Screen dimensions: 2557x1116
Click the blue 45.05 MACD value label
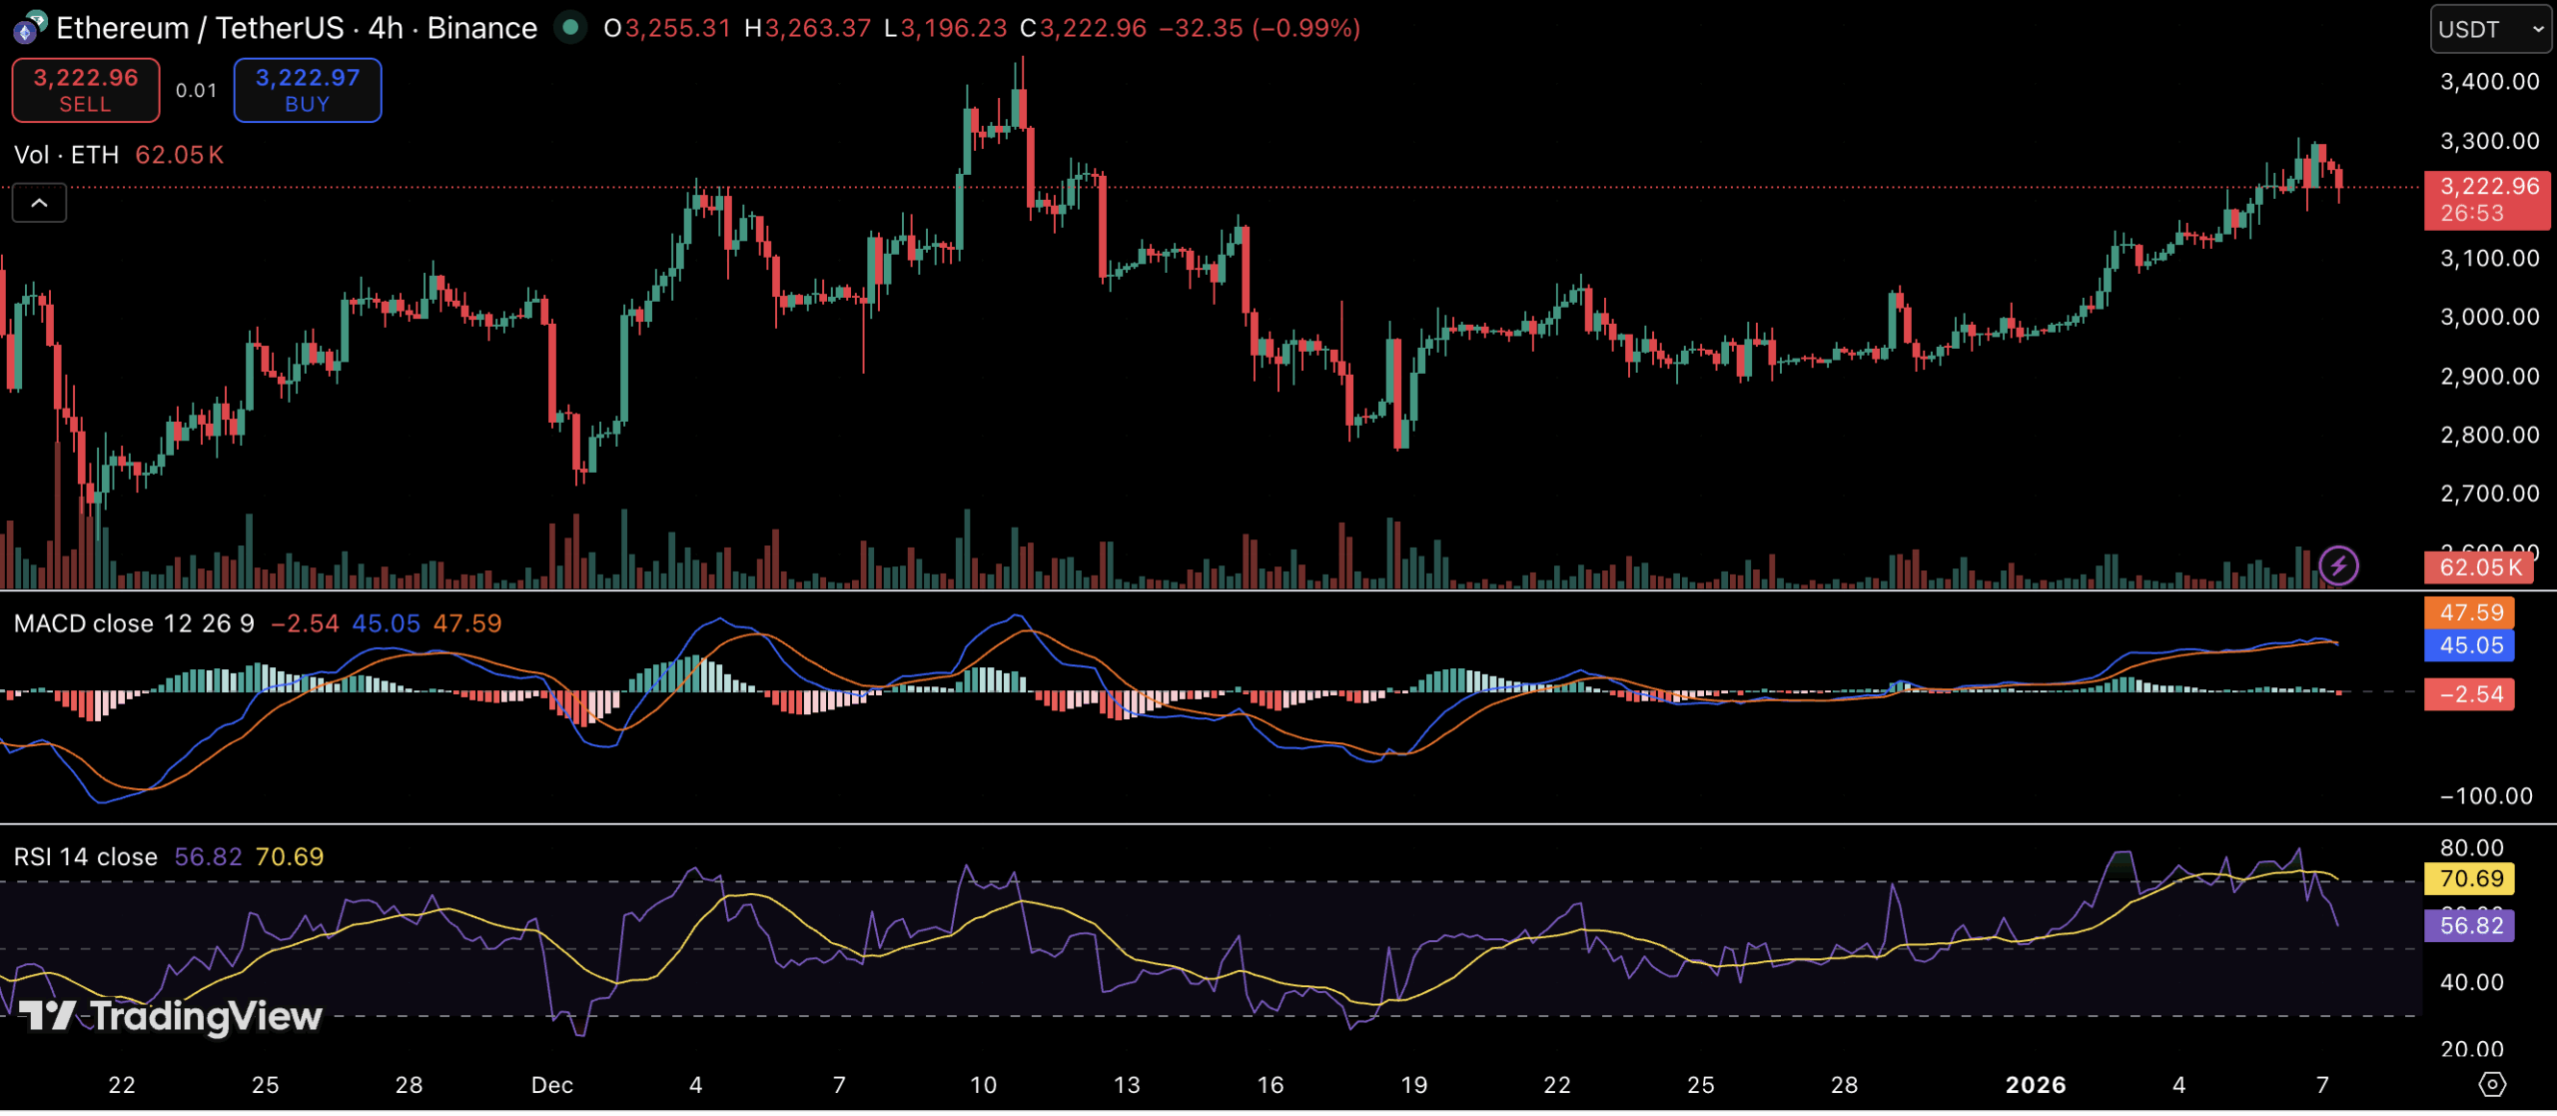2471,646
